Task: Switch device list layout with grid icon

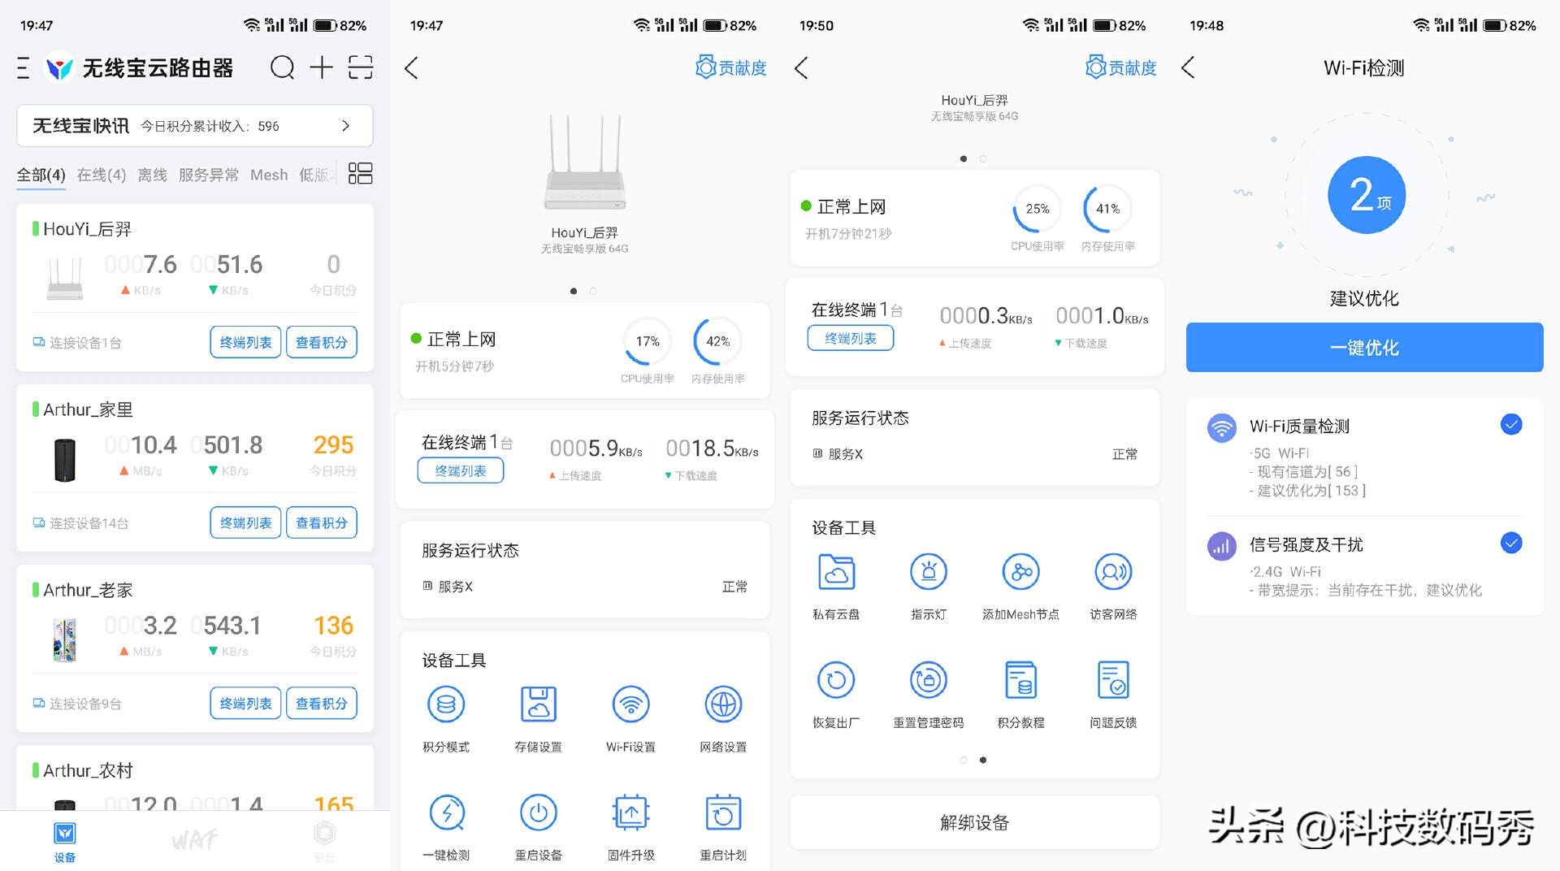Action: 360,173
